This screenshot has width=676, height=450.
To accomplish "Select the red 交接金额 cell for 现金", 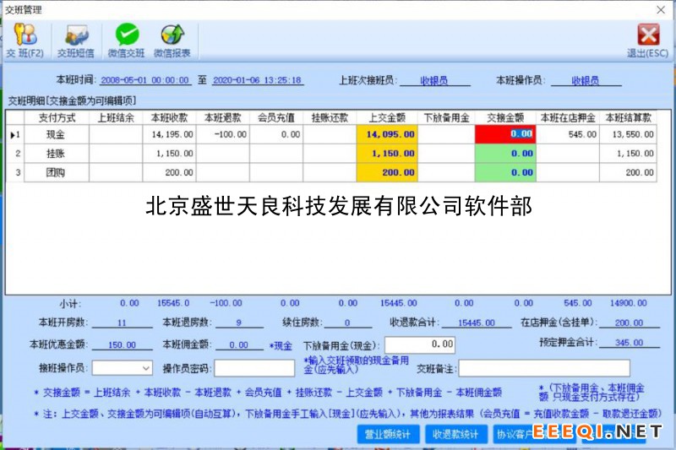I will pyautogui.click(x=505, y=134).
